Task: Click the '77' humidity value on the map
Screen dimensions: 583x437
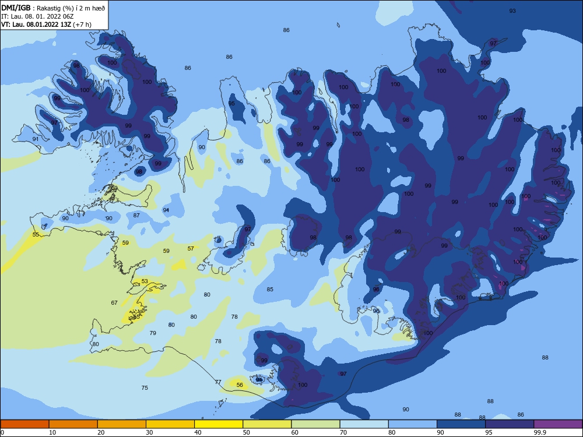Action: click(218, 382)
